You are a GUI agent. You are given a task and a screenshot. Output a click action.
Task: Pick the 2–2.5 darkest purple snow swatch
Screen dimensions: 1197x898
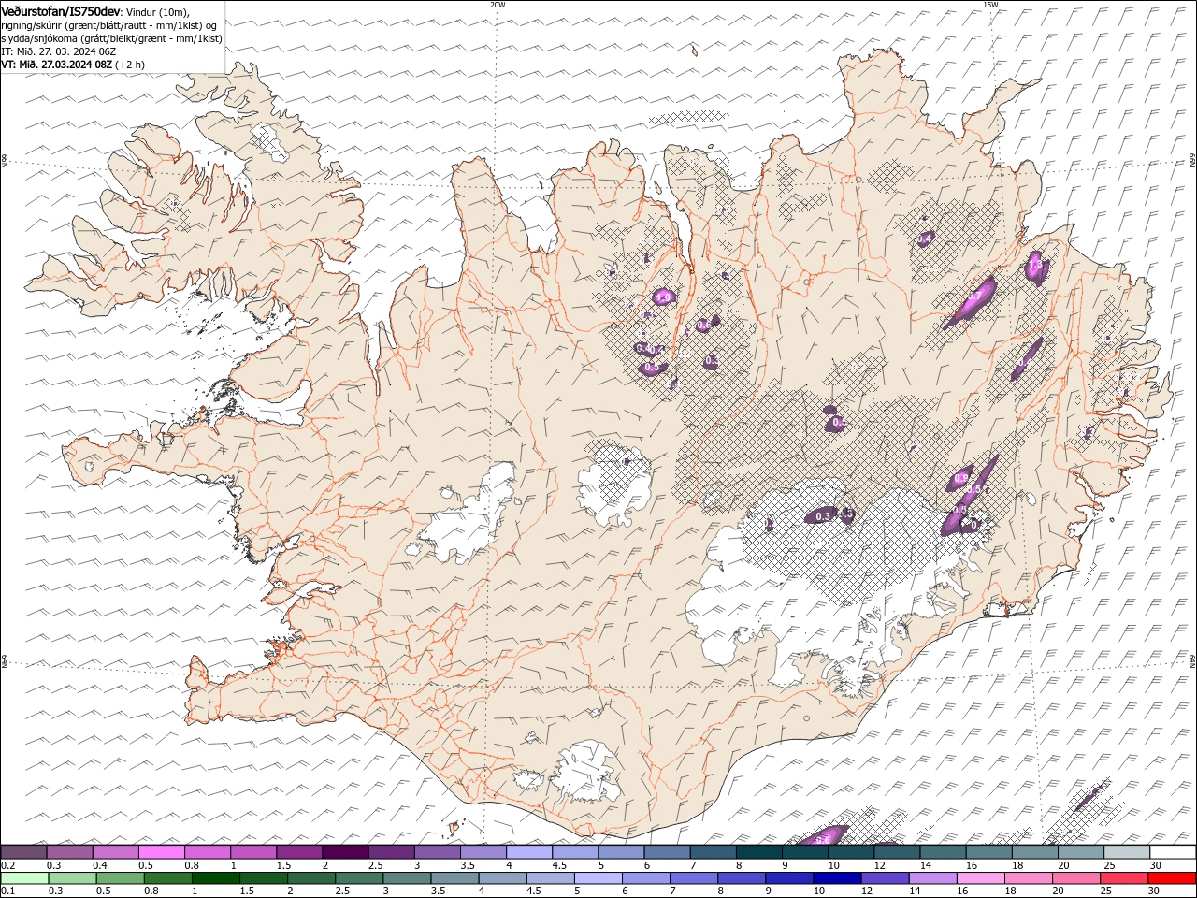345,852
